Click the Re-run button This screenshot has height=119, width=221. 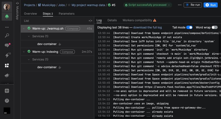[x=193, y=5]
